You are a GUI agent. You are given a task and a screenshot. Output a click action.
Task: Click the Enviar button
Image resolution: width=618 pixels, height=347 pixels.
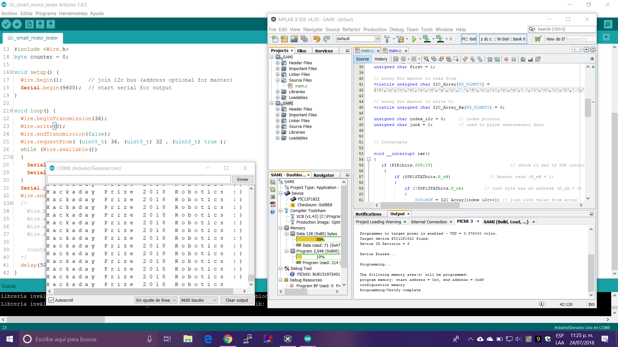tap(243, 179)
